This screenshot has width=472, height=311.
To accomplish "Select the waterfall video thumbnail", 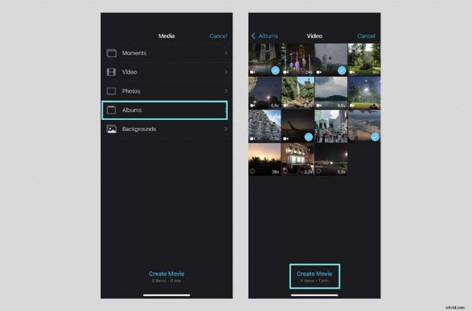I will tap(298, 93).
